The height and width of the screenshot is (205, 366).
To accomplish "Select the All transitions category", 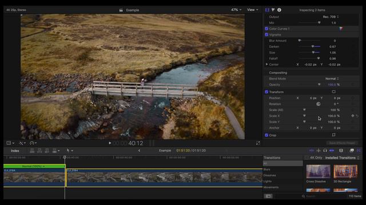I will click(x=283, y=163).
